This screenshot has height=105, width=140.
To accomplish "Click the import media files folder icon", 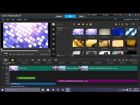I will 74,24.
